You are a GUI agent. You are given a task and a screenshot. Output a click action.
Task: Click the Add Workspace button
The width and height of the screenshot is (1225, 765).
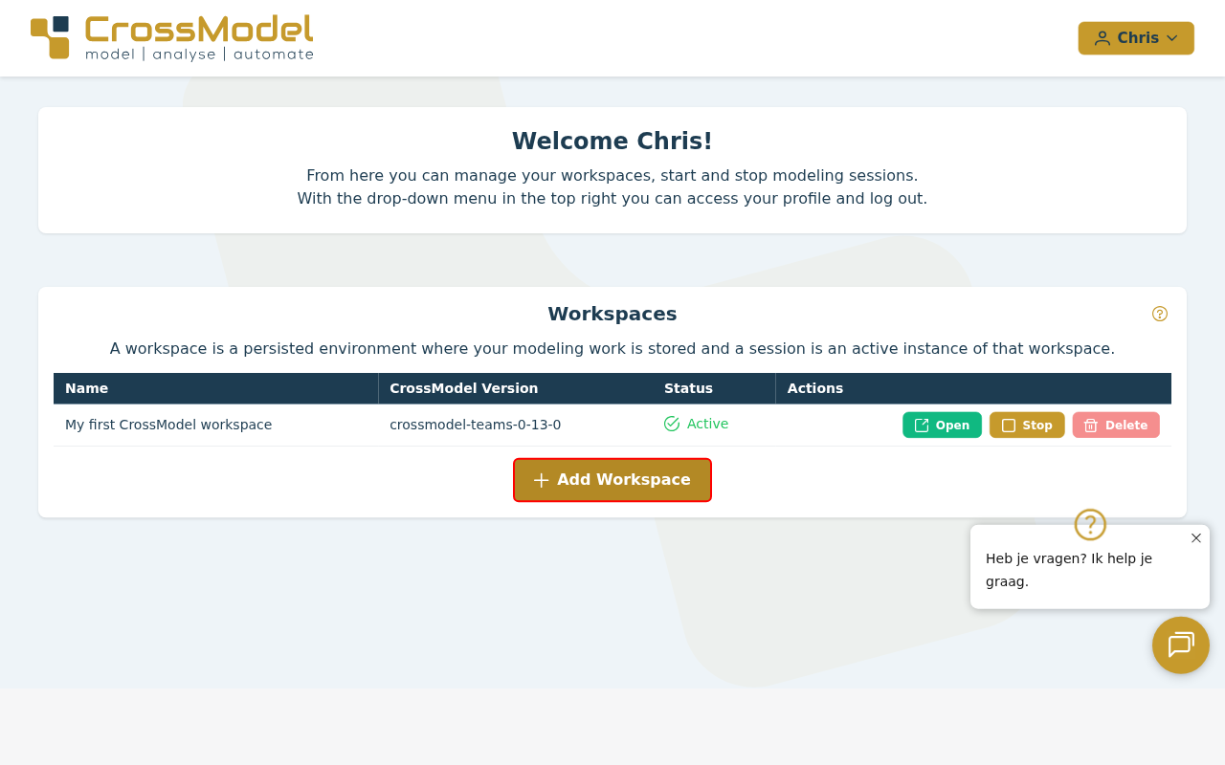(612, 480)
